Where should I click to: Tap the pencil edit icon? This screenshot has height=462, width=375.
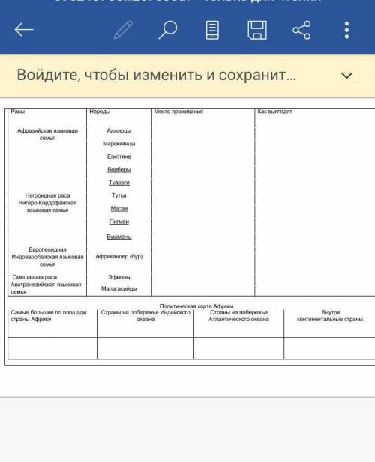[x=123, y=30]
